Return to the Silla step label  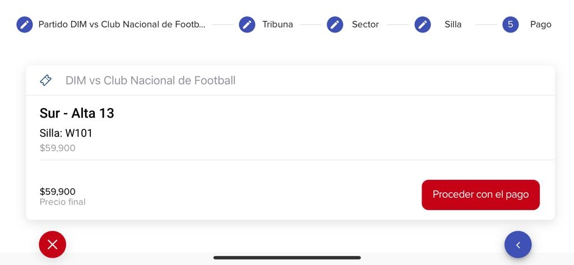453,25
